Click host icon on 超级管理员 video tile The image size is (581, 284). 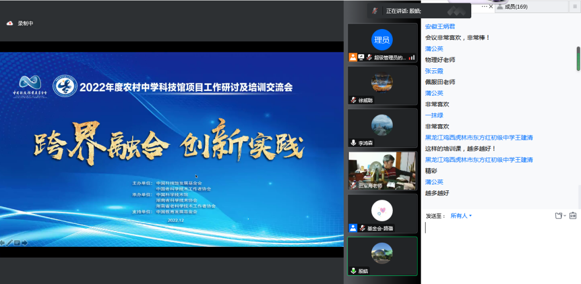353,57
